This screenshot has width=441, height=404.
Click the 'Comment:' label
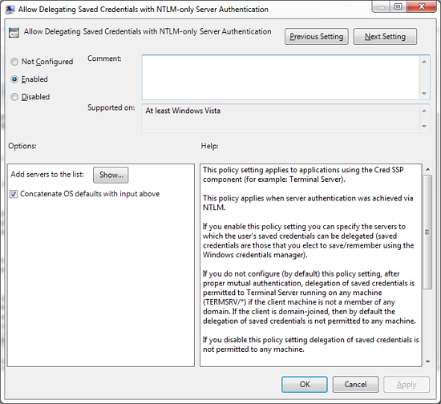(x=104, y=59)
